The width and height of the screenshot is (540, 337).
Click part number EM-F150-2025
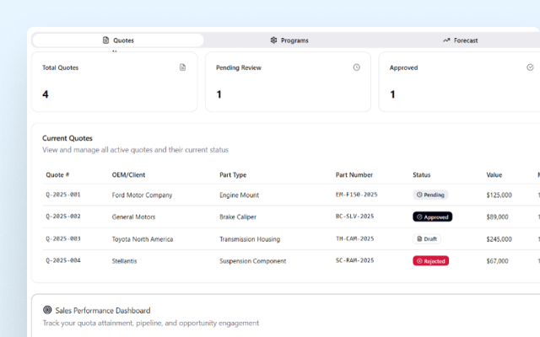(356, 195)
